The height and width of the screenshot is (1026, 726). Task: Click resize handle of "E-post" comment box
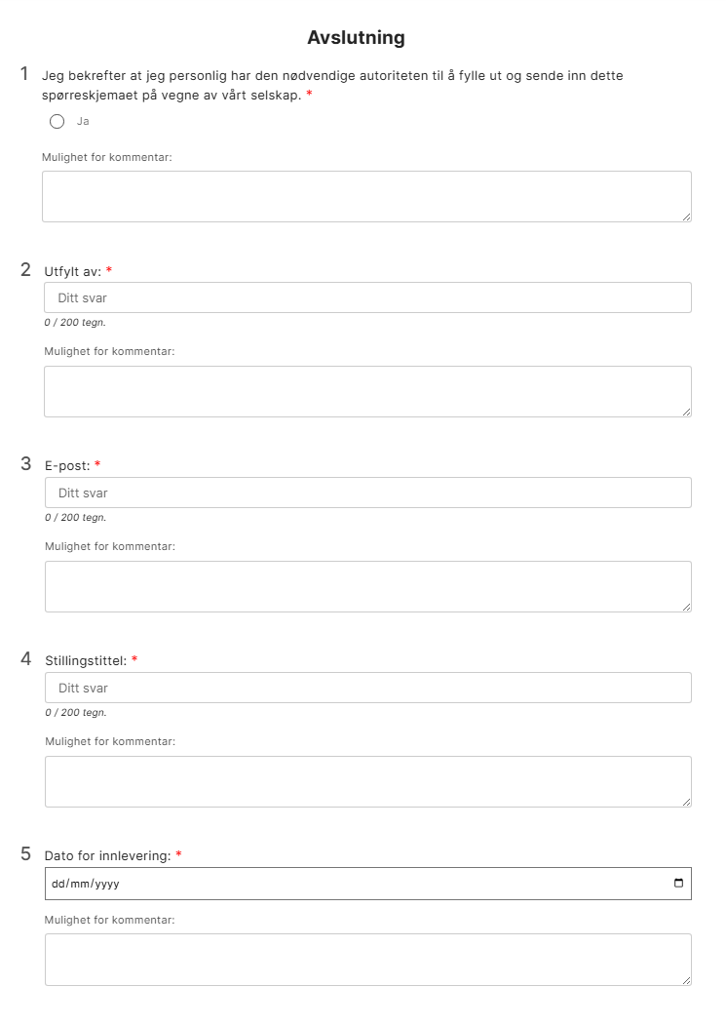click(686, 607)
